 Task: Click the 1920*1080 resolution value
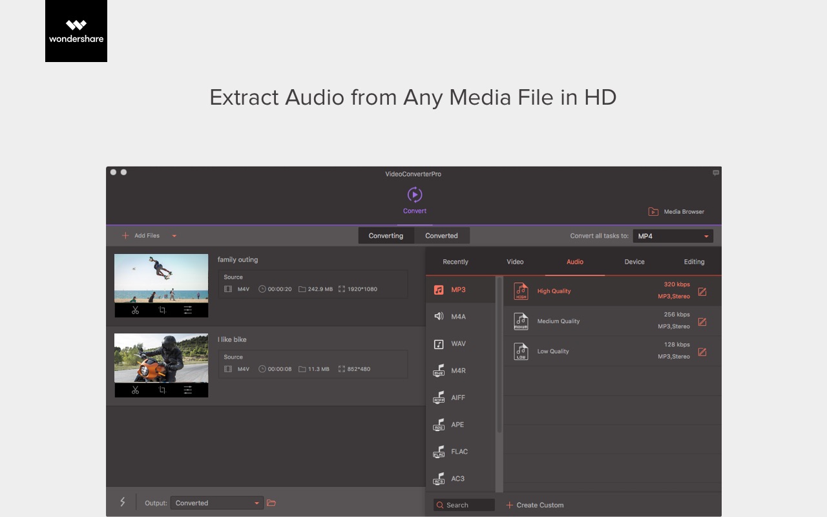click(362, 289)
